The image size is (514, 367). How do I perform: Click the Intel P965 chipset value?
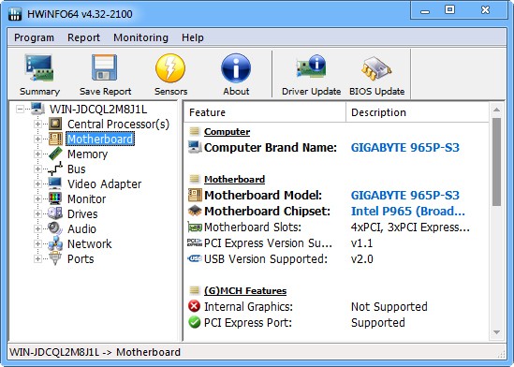pos(408,211)
